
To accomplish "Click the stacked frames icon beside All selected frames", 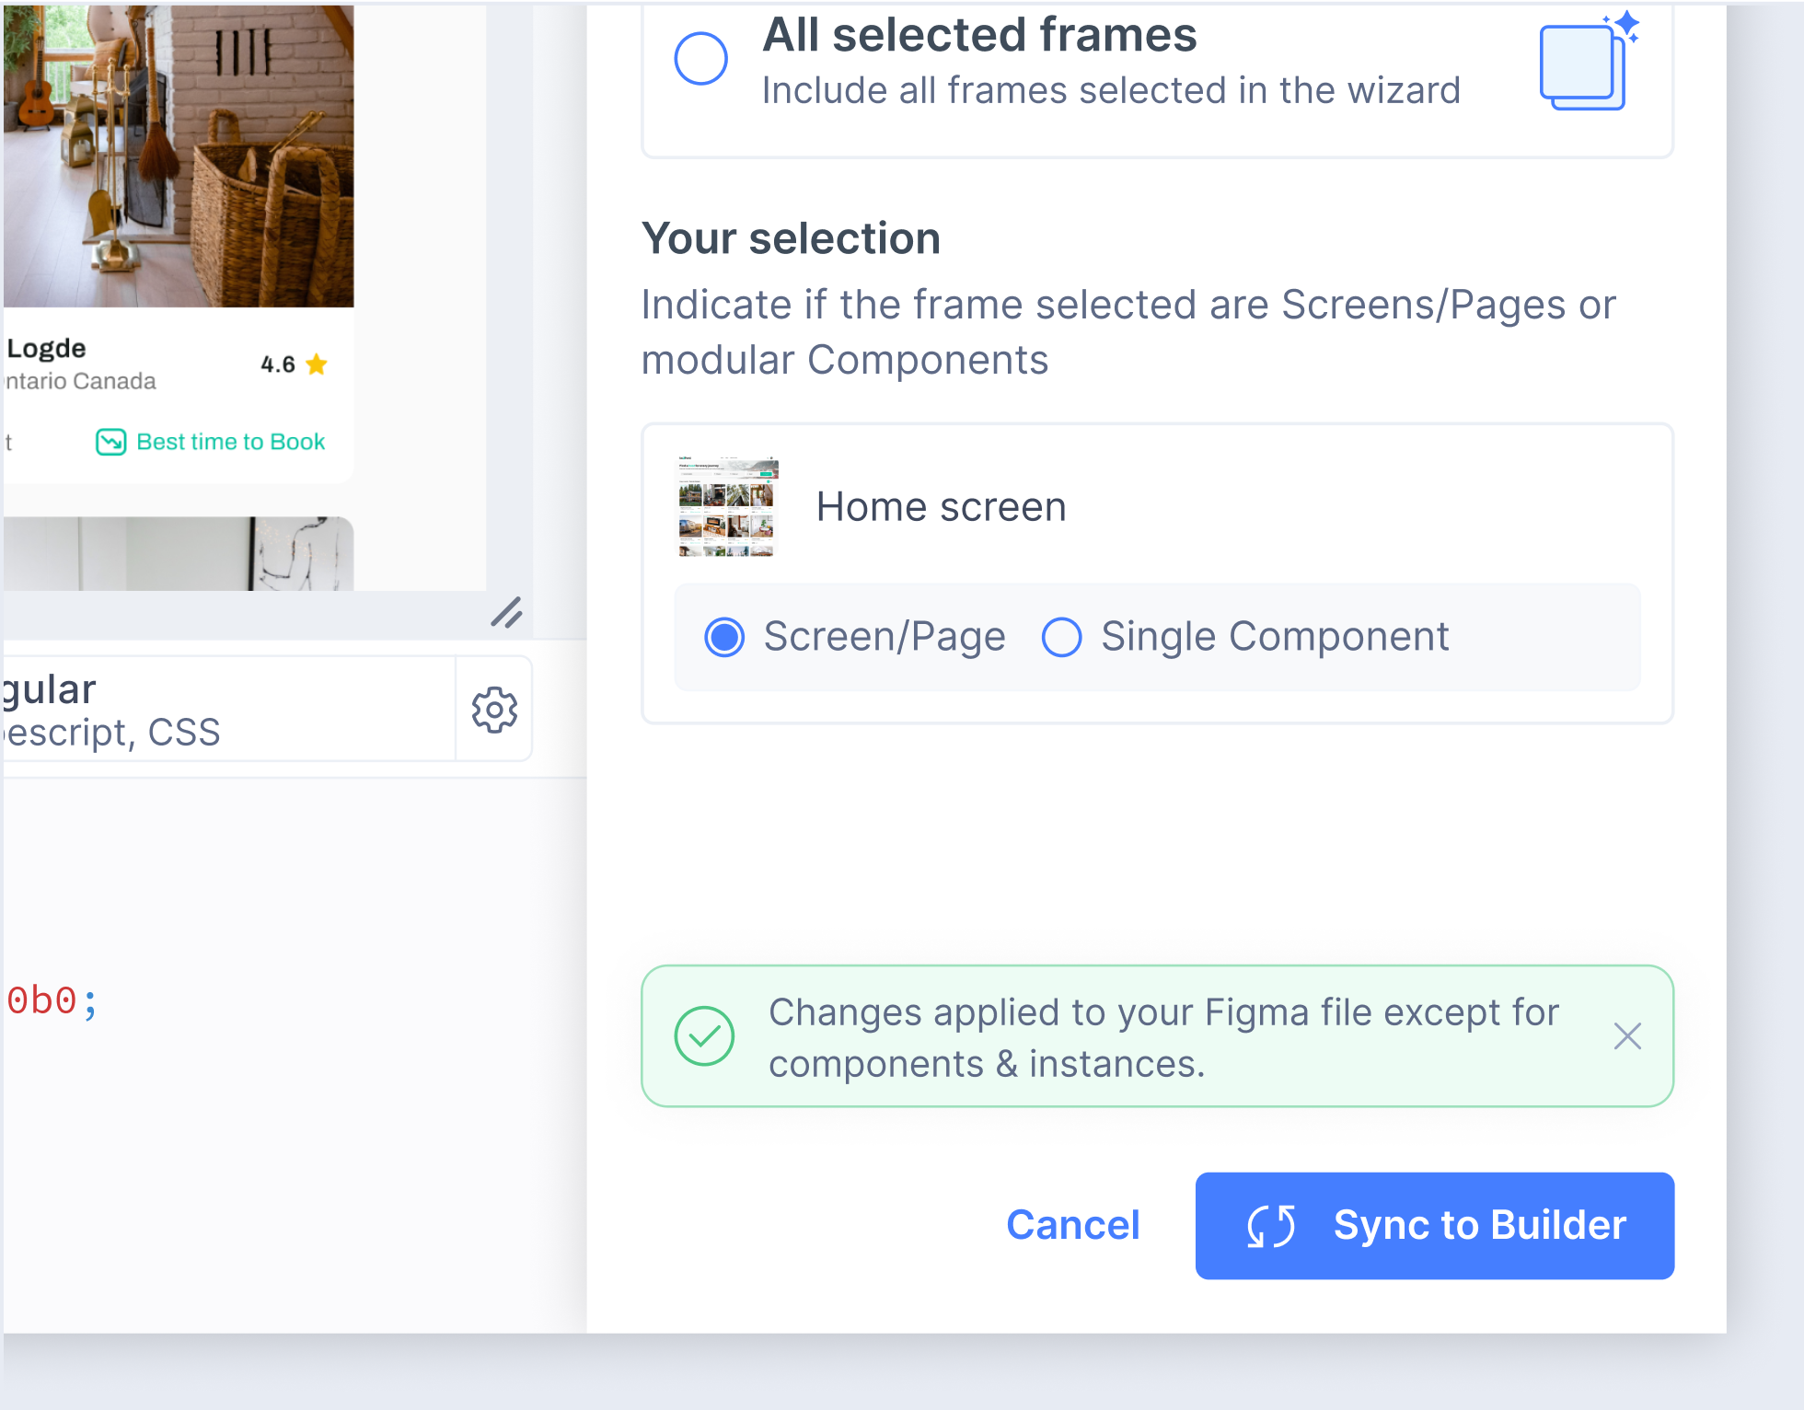I will 1585,66.
